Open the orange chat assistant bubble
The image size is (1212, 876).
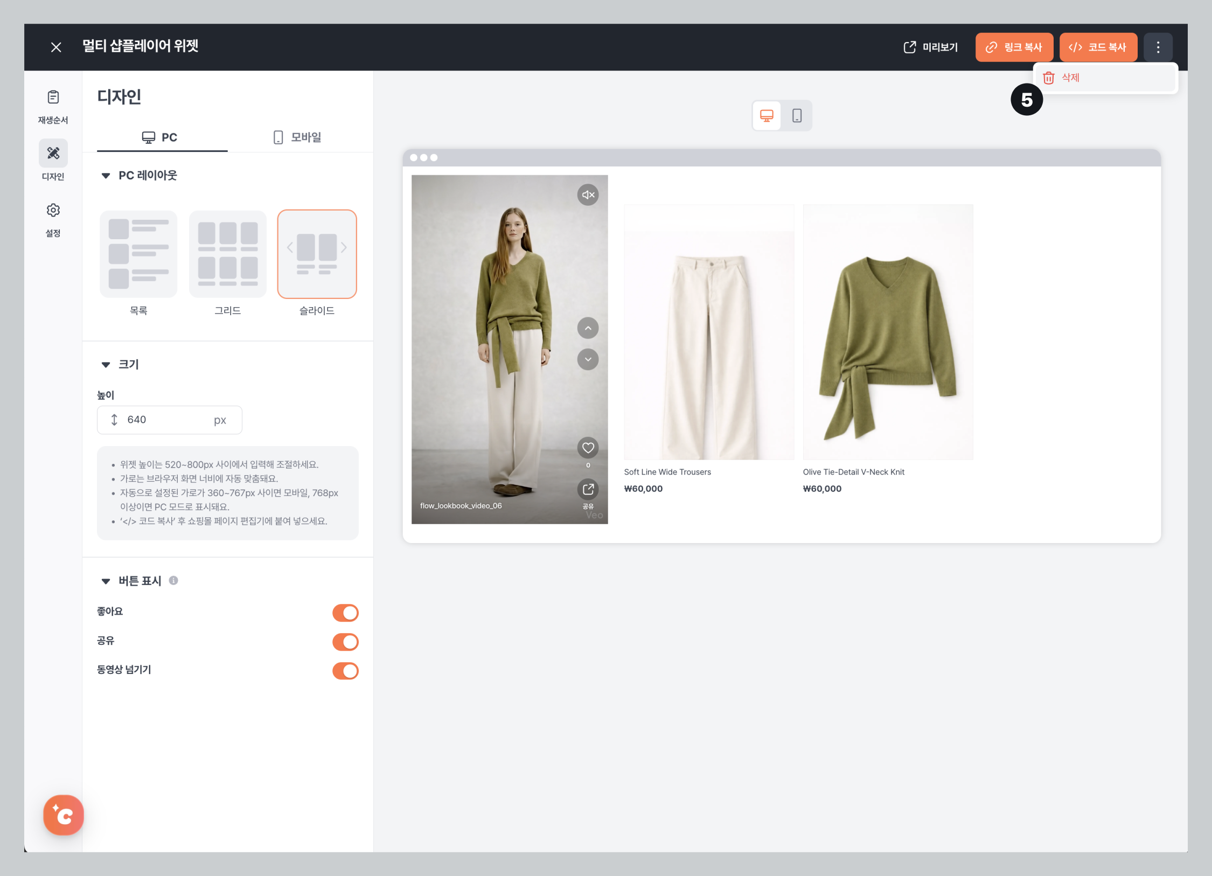(64, 815)
